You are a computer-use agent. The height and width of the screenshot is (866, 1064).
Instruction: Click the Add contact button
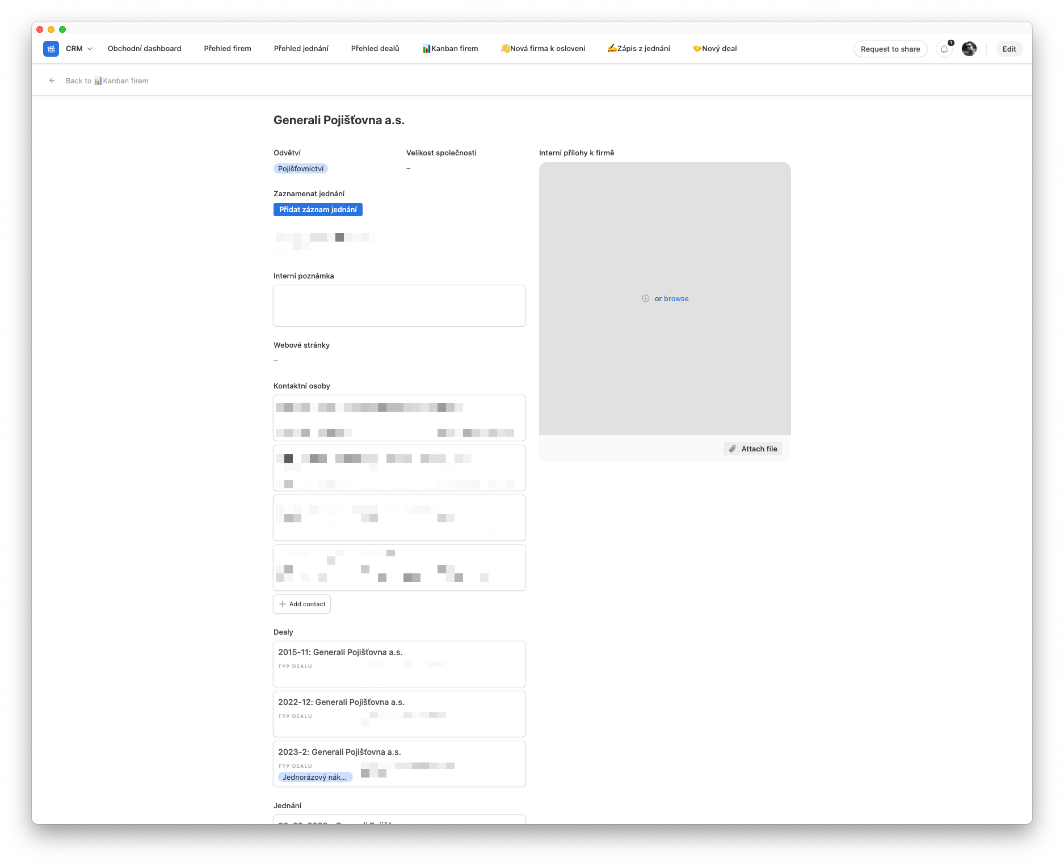[x=302, y=605]
